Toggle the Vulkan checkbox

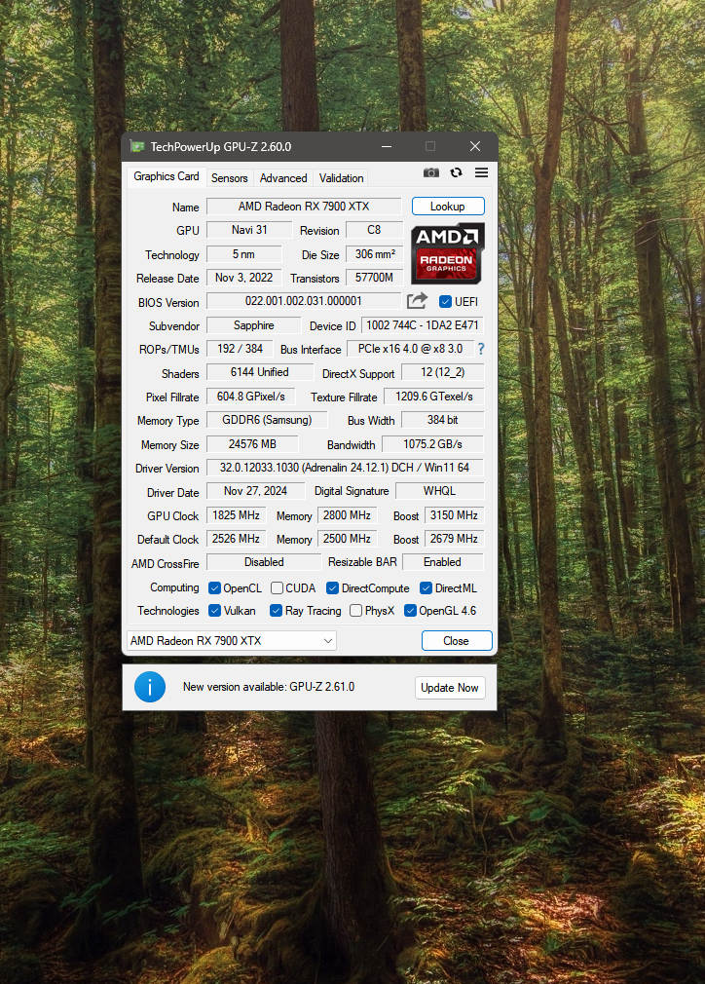click(x=214, y=611)
